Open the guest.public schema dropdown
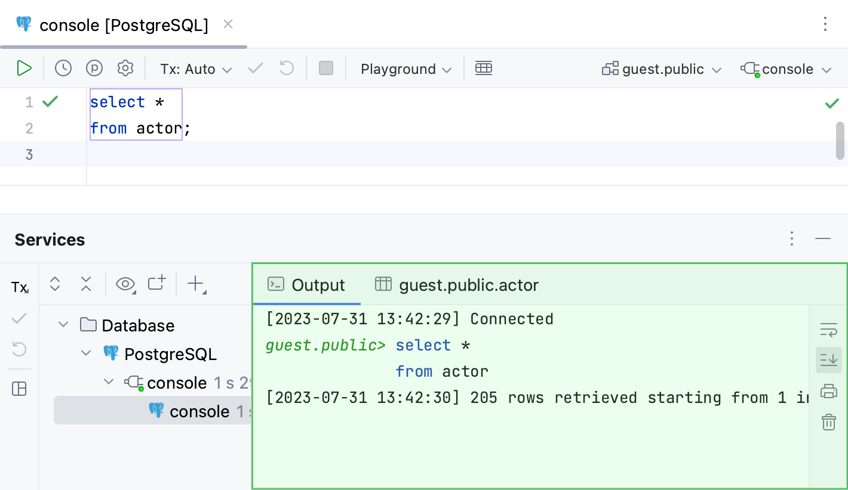Viewport: 848px width, 490px height. pyautogui.click(x=662, y=69)
